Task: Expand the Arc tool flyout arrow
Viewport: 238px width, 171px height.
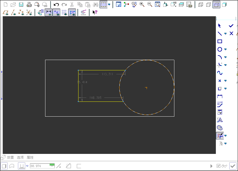Action: pyautogui.click(x=225, y=57)
